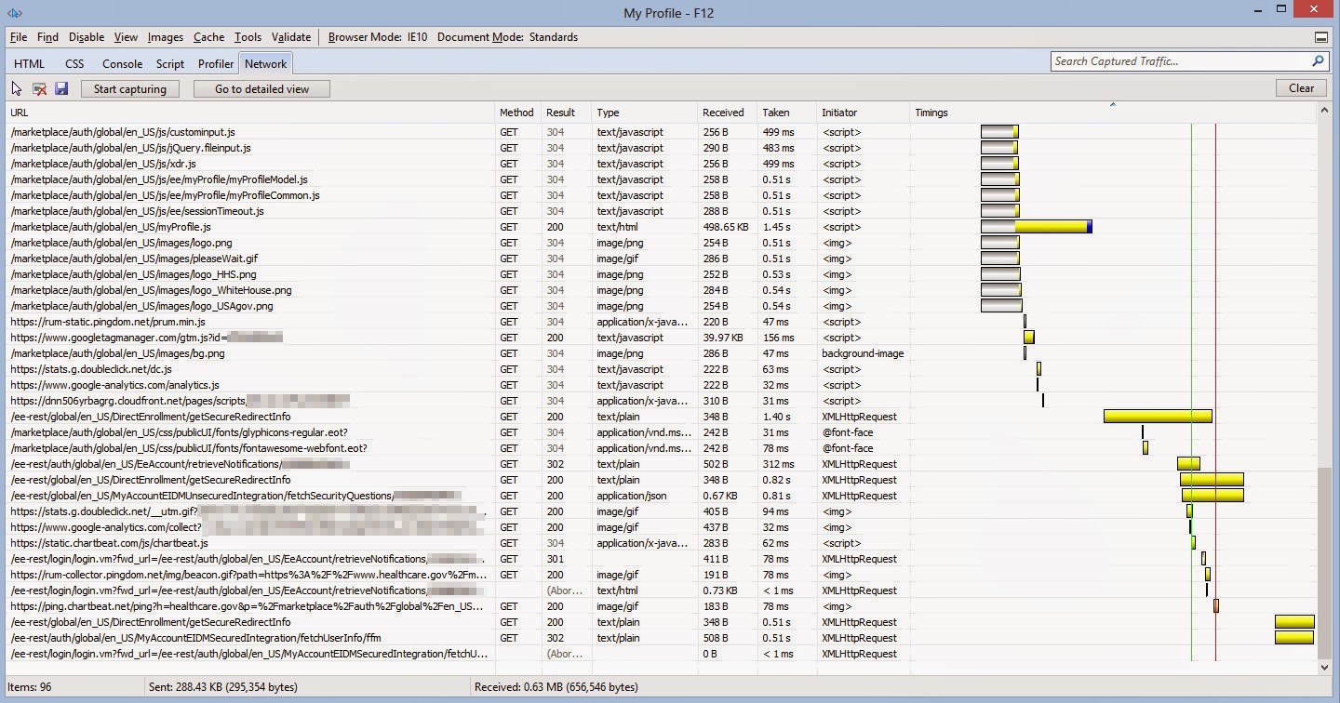Click the scrollbar up arrow in the traffic list
Screen dimensions: 1340x703
(1325, 112)
